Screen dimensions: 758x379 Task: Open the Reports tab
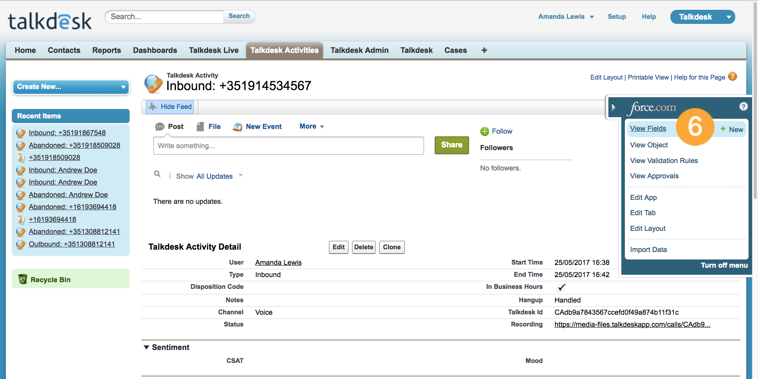[106, 50]
